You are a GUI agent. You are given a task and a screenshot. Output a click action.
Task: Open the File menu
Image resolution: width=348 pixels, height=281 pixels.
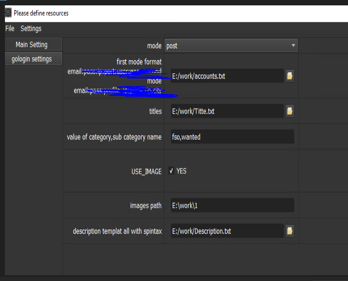tap(10, 29)
